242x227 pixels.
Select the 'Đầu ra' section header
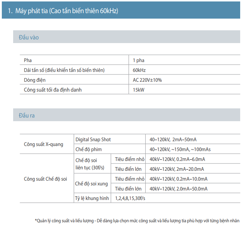[27, 115]
